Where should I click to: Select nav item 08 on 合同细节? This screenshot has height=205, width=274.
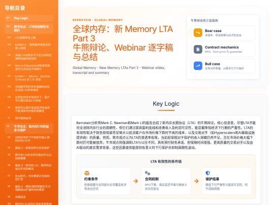pyautogui.click(x=29, y=88)
